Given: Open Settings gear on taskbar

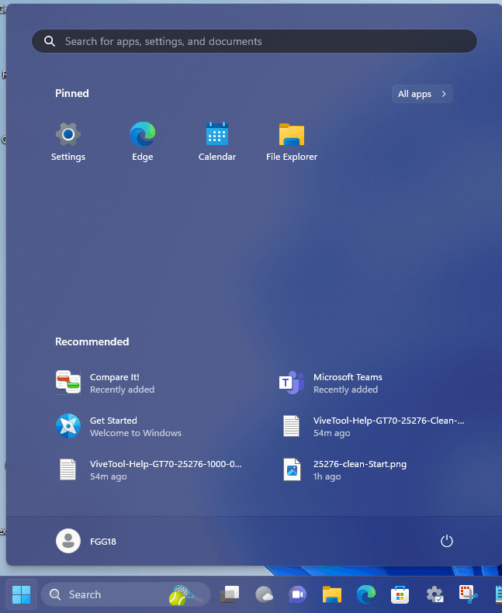Looking at the screenshot, I should (x=434, y=594).
